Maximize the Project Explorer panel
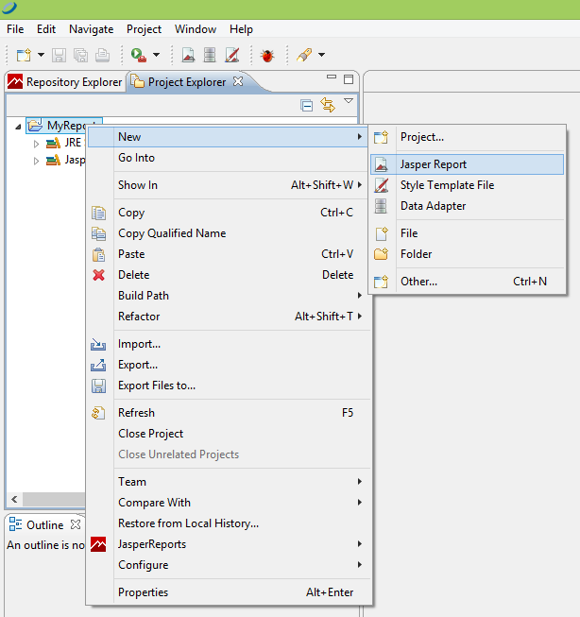Screen dimensions: 580x617 [349, 79]
